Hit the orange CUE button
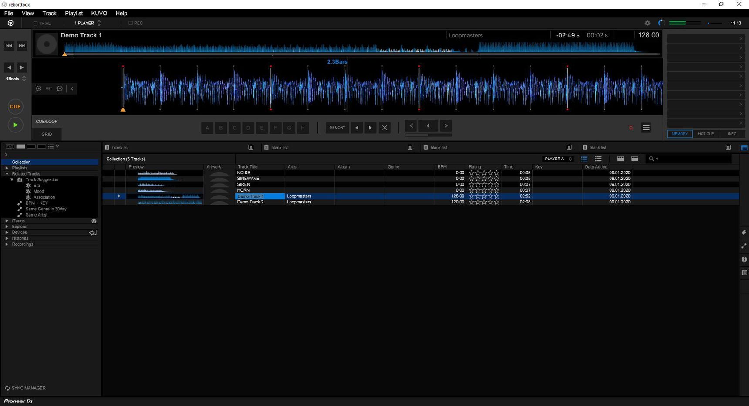 point(15,106)
